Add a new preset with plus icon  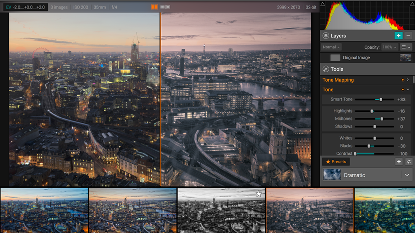click(399, 162)
